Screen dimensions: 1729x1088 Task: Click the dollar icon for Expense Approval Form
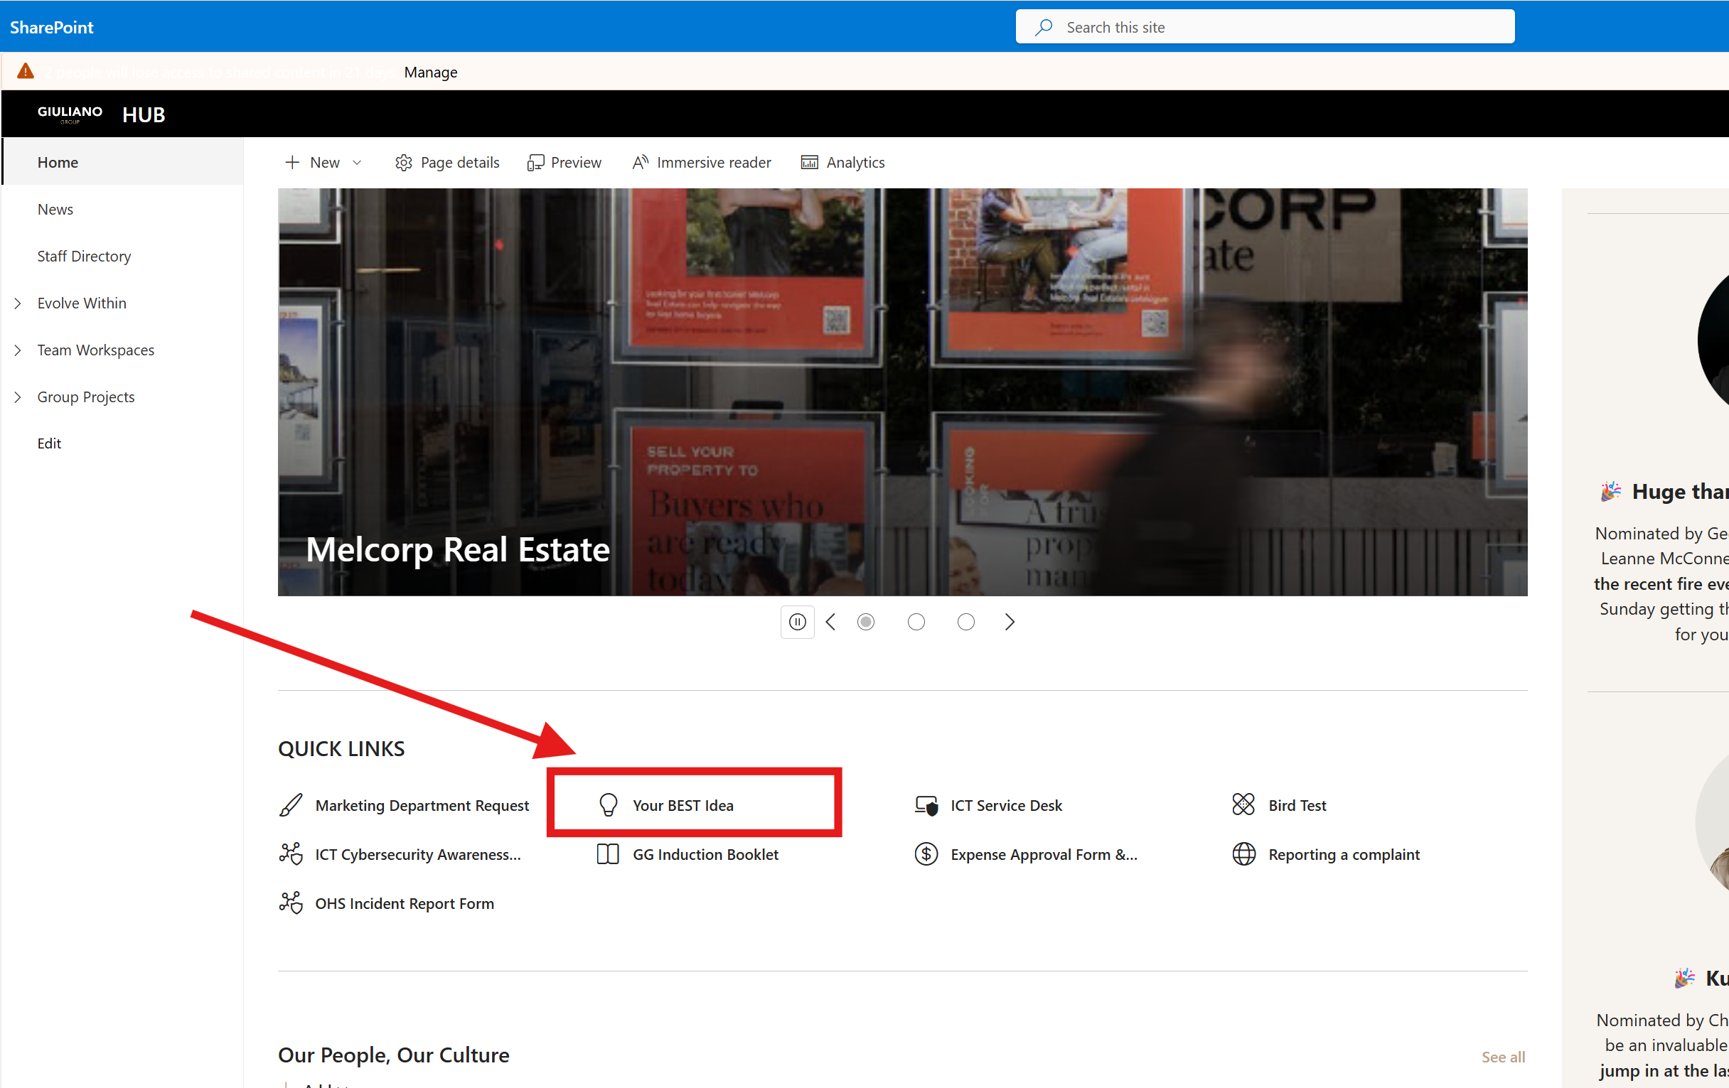point(926,854)
